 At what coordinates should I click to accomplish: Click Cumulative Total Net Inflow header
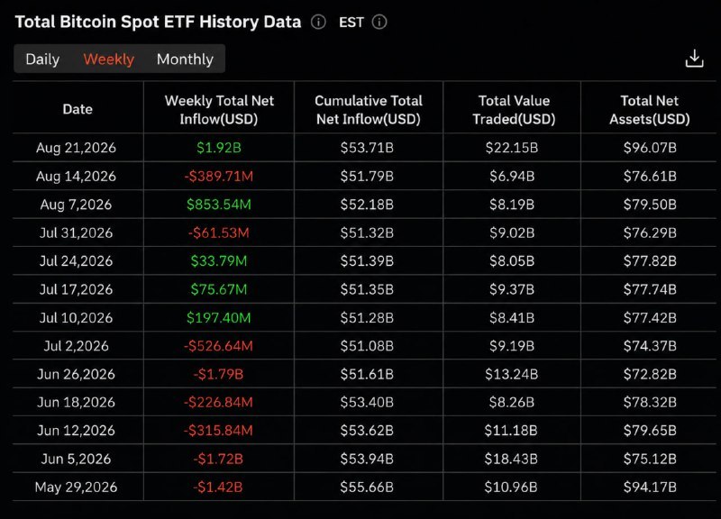(x=369, y=110)
